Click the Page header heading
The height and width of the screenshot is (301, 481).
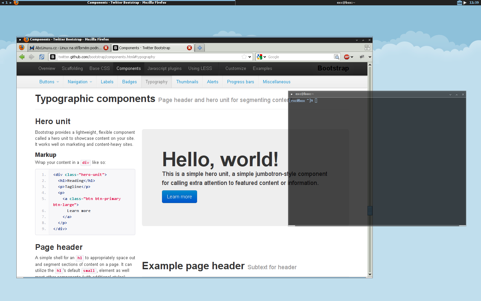59,247
